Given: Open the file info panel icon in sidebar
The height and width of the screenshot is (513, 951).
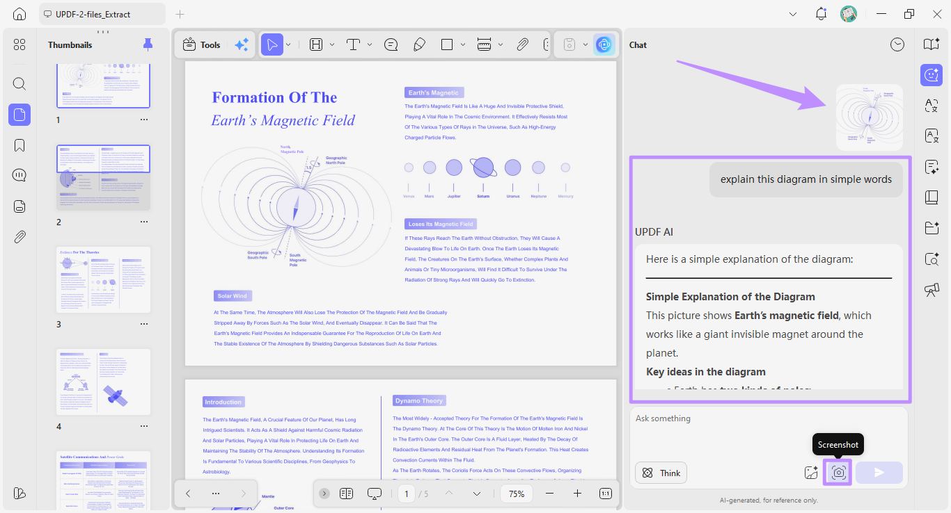Looking at the screenshot, I should click(x=19, y=206).
